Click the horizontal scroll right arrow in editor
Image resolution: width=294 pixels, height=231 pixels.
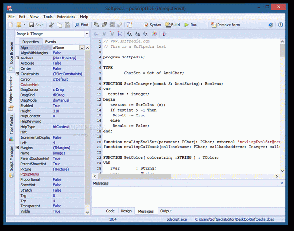277,176
